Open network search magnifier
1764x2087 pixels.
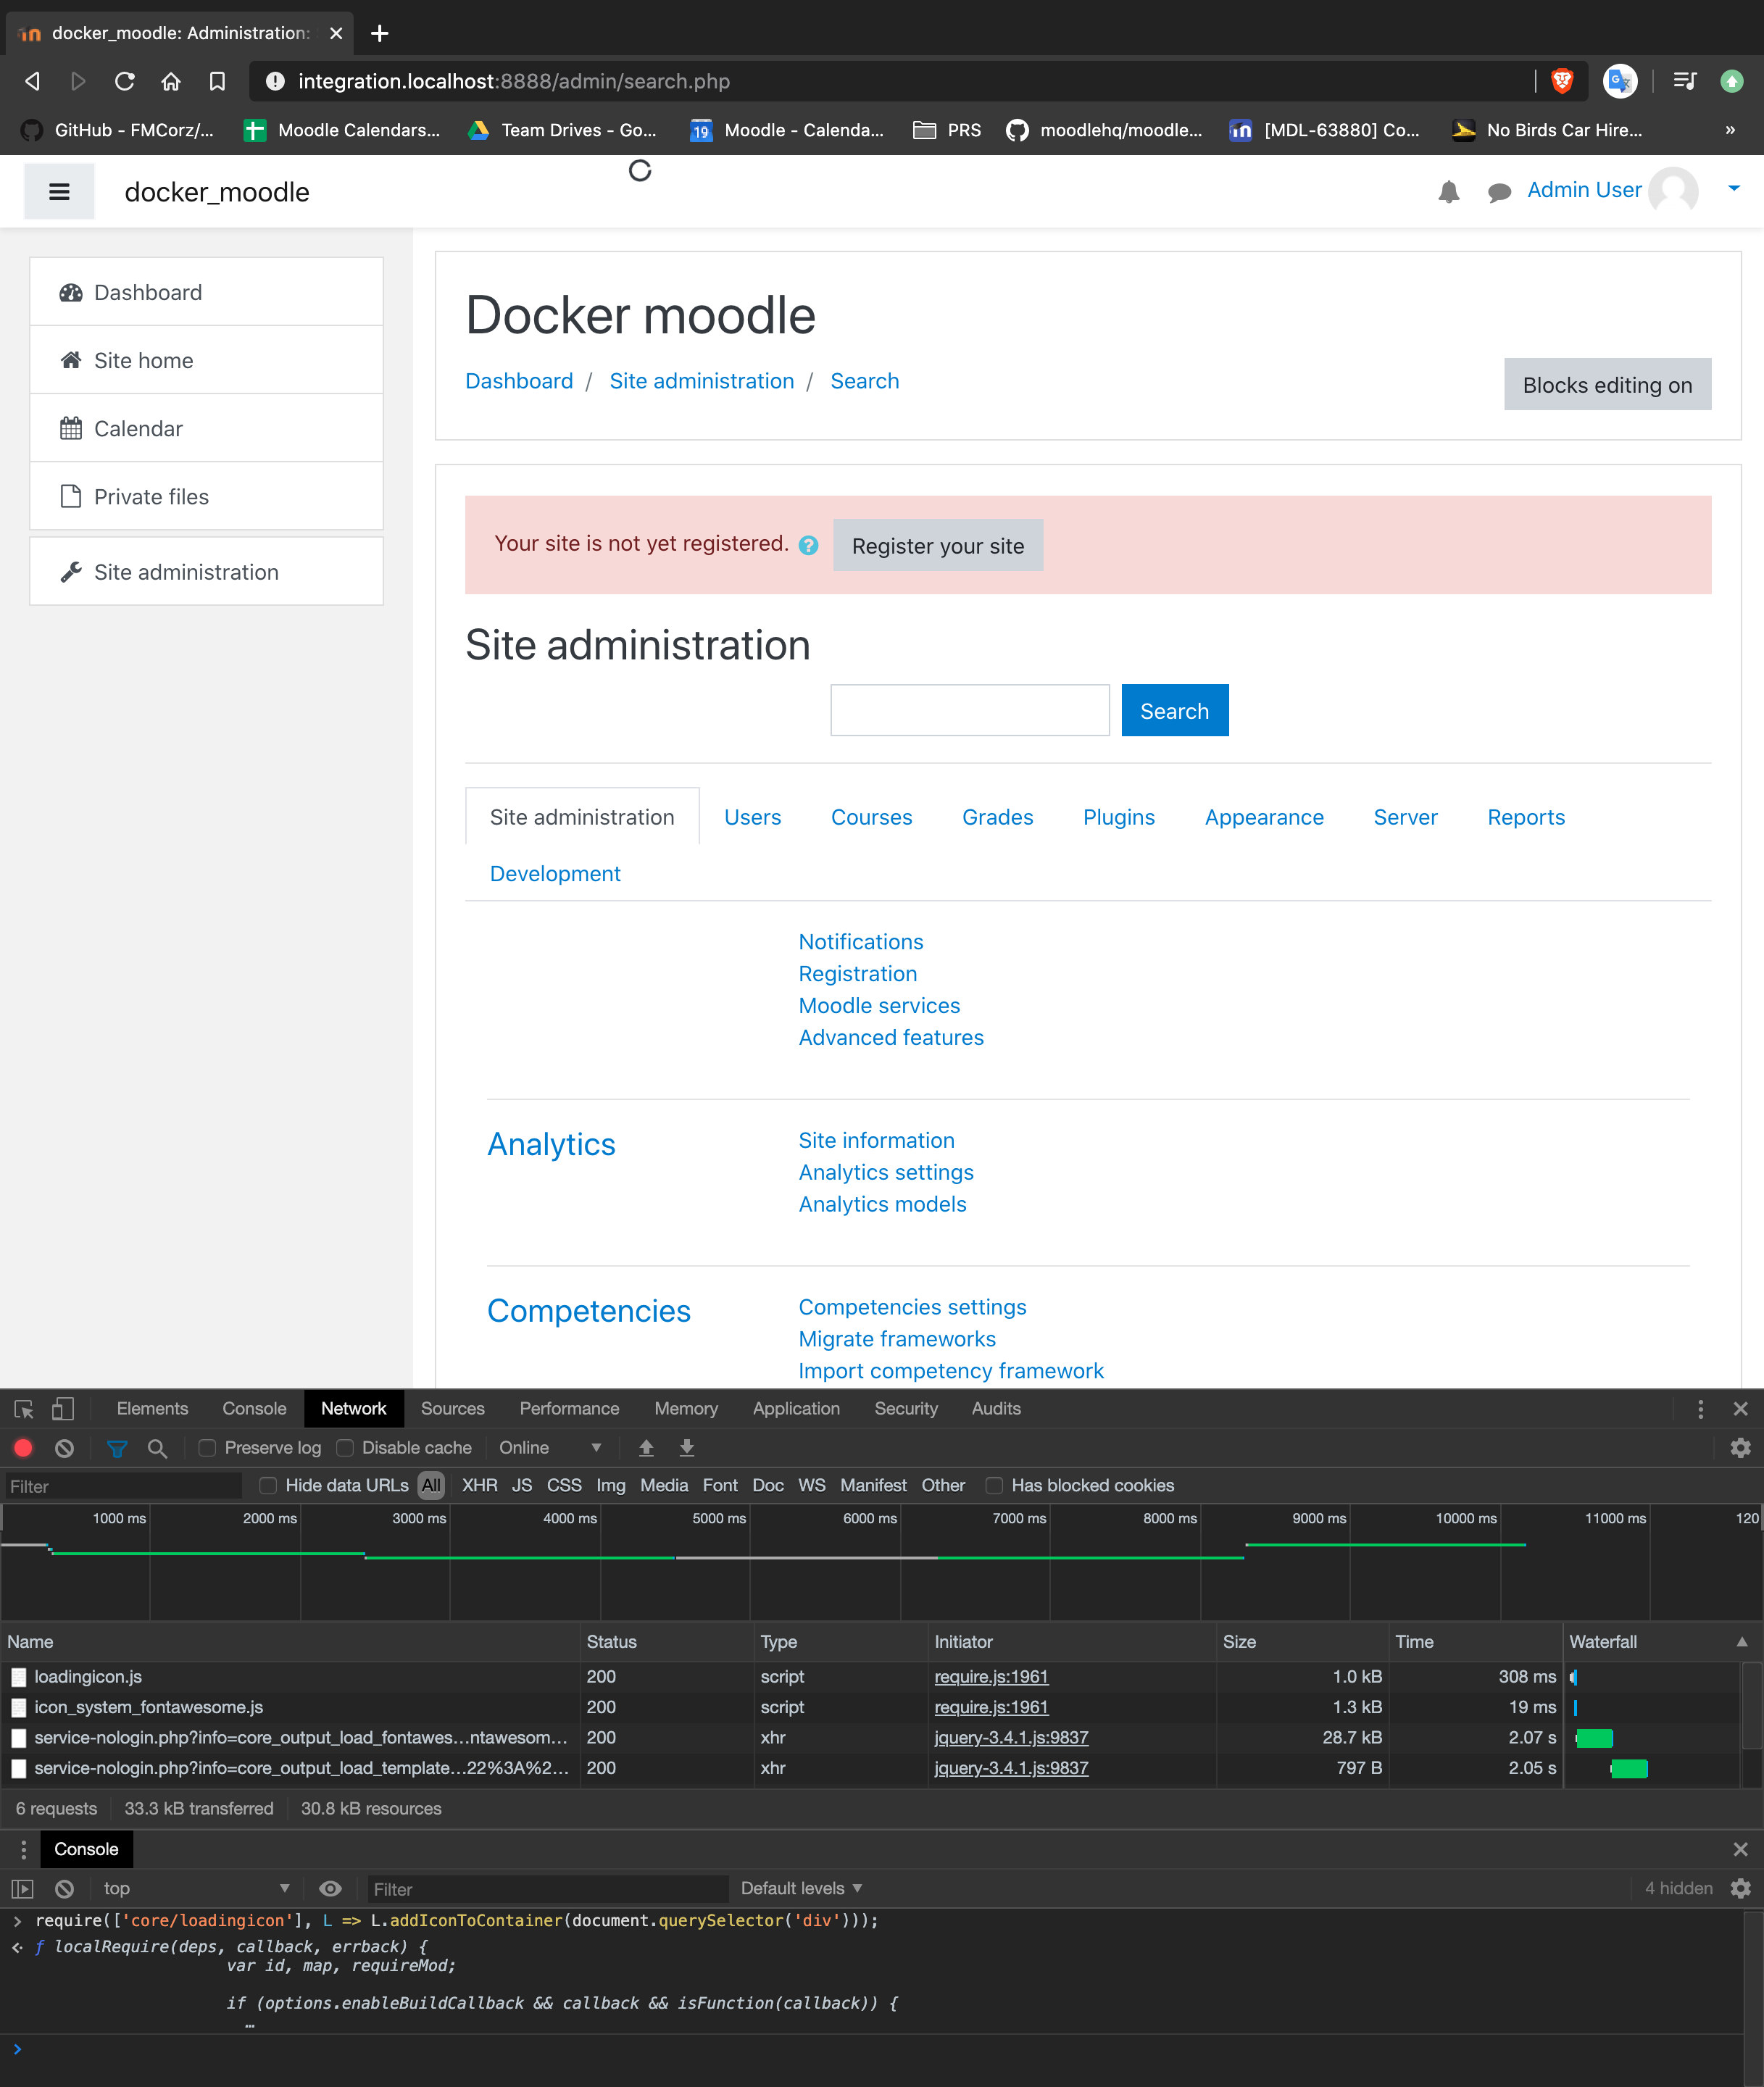click(157, 1448)
